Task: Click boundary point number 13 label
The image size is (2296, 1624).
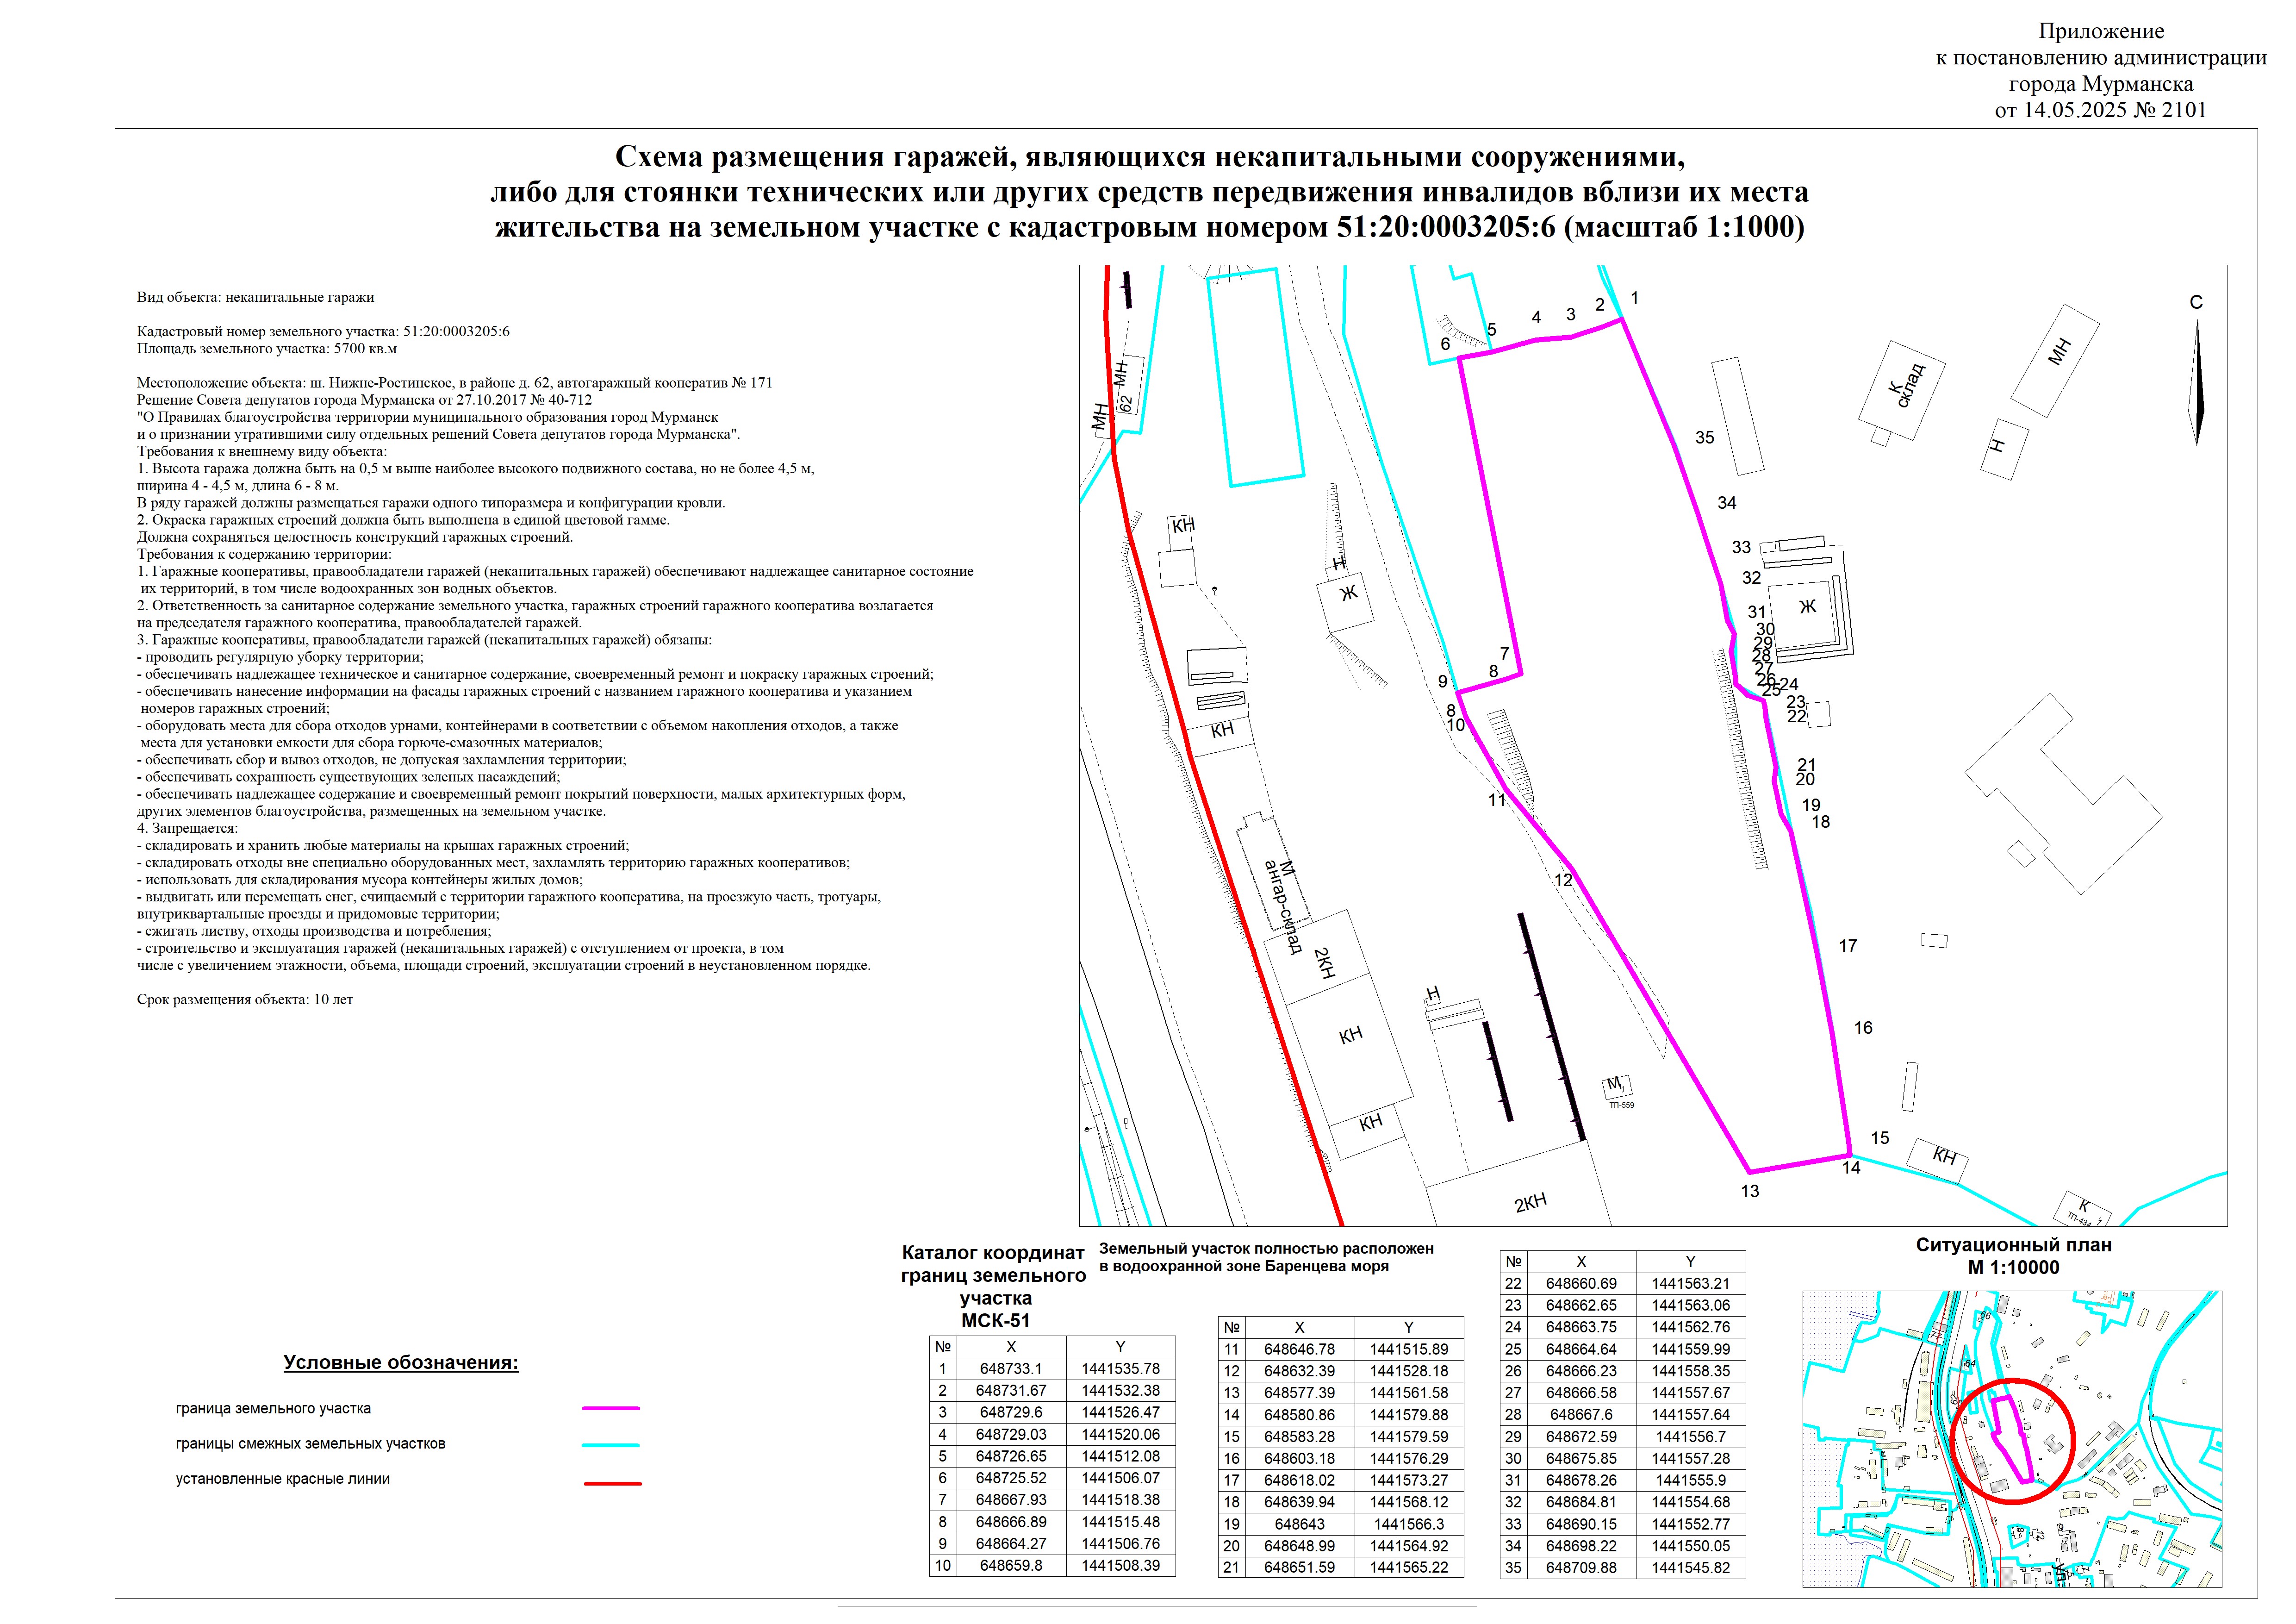Action: [x=1749, y=1191]
